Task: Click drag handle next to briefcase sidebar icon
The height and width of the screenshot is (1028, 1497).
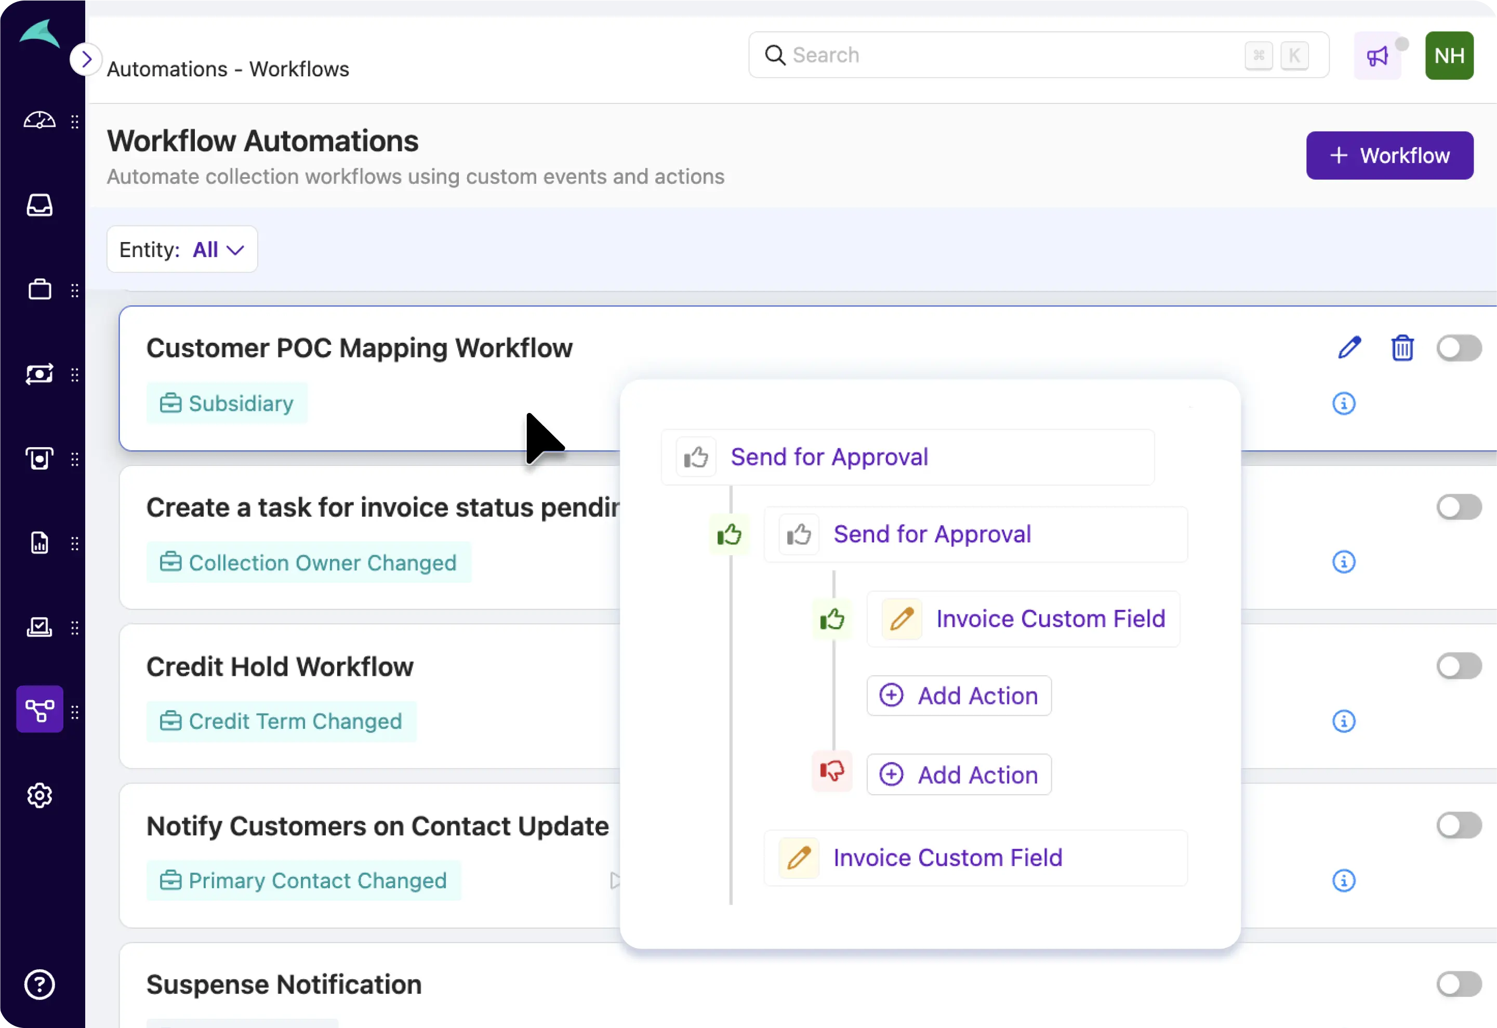Action: [75, 290]
